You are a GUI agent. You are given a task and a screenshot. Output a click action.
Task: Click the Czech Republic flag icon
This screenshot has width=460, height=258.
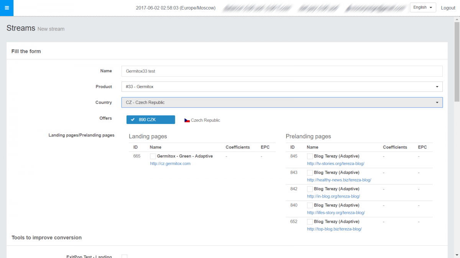pyautogui.click(x=187, y=120)
